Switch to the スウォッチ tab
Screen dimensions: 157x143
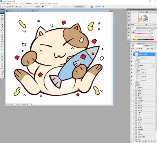point(139,28)
